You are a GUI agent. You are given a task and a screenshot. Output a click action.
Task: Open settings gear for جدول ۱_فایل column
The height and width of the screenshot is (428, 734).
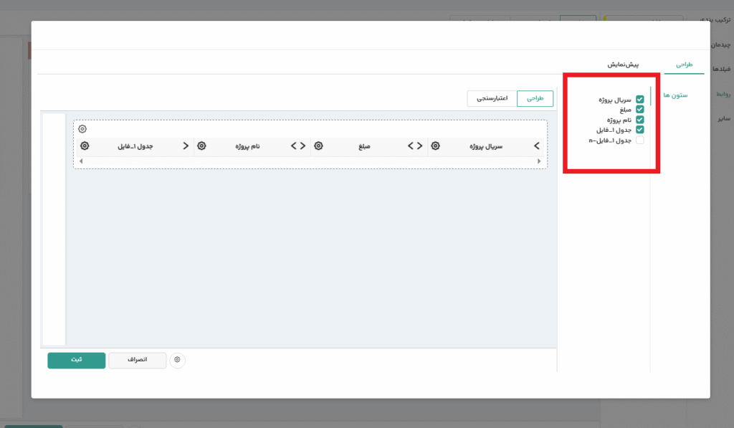(x=85, y=146)
